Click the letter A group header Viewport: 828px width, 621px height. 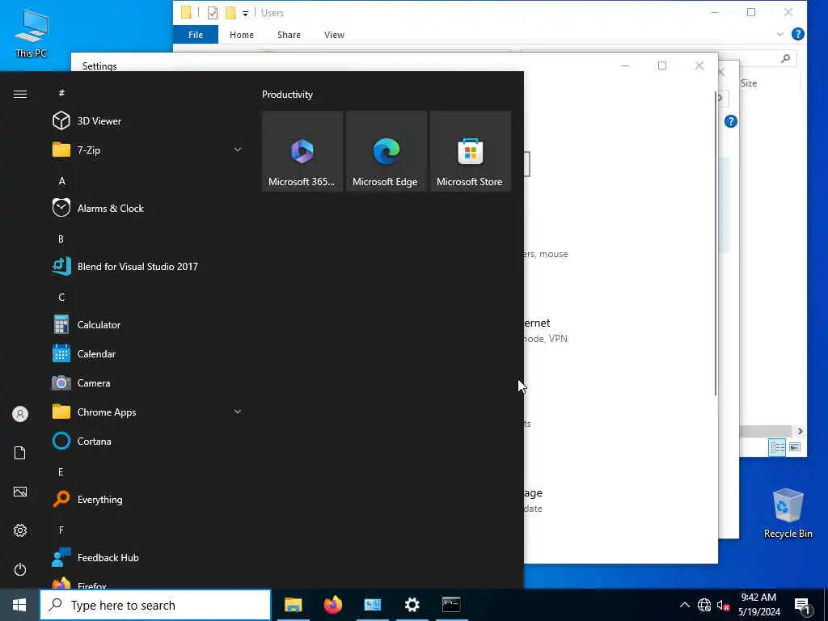(61, 180)
